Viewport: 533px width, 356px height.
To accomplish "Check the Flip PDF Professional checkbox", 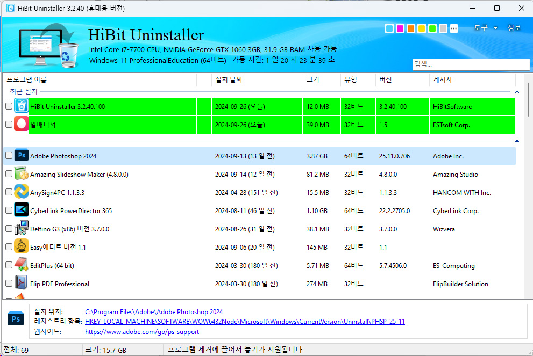I will point(9,284).
